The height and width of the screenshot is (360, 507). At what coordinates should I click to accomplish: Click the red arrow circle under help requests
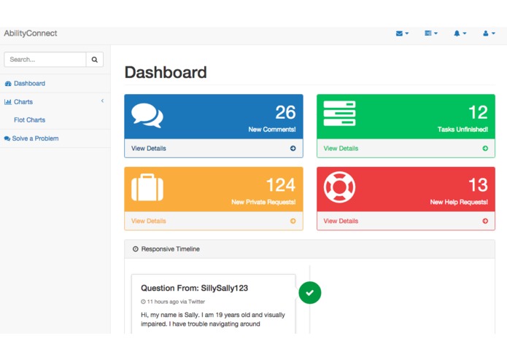(x=485, y=221)
